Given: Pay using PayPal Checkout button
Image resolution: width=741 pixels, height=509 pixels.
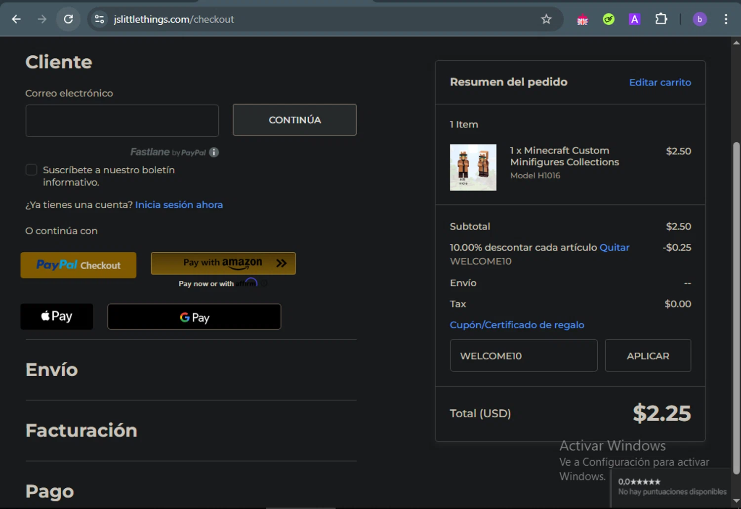Looking at the screenshot, I should 78,265.
